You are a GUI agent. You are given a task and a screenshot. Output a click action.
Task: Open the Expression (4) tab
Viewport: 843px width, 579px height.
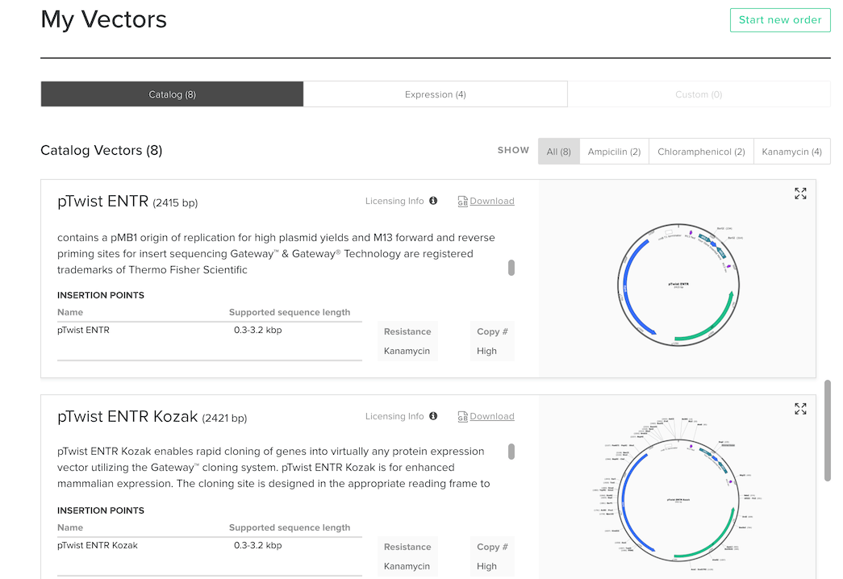pos(435,94)
